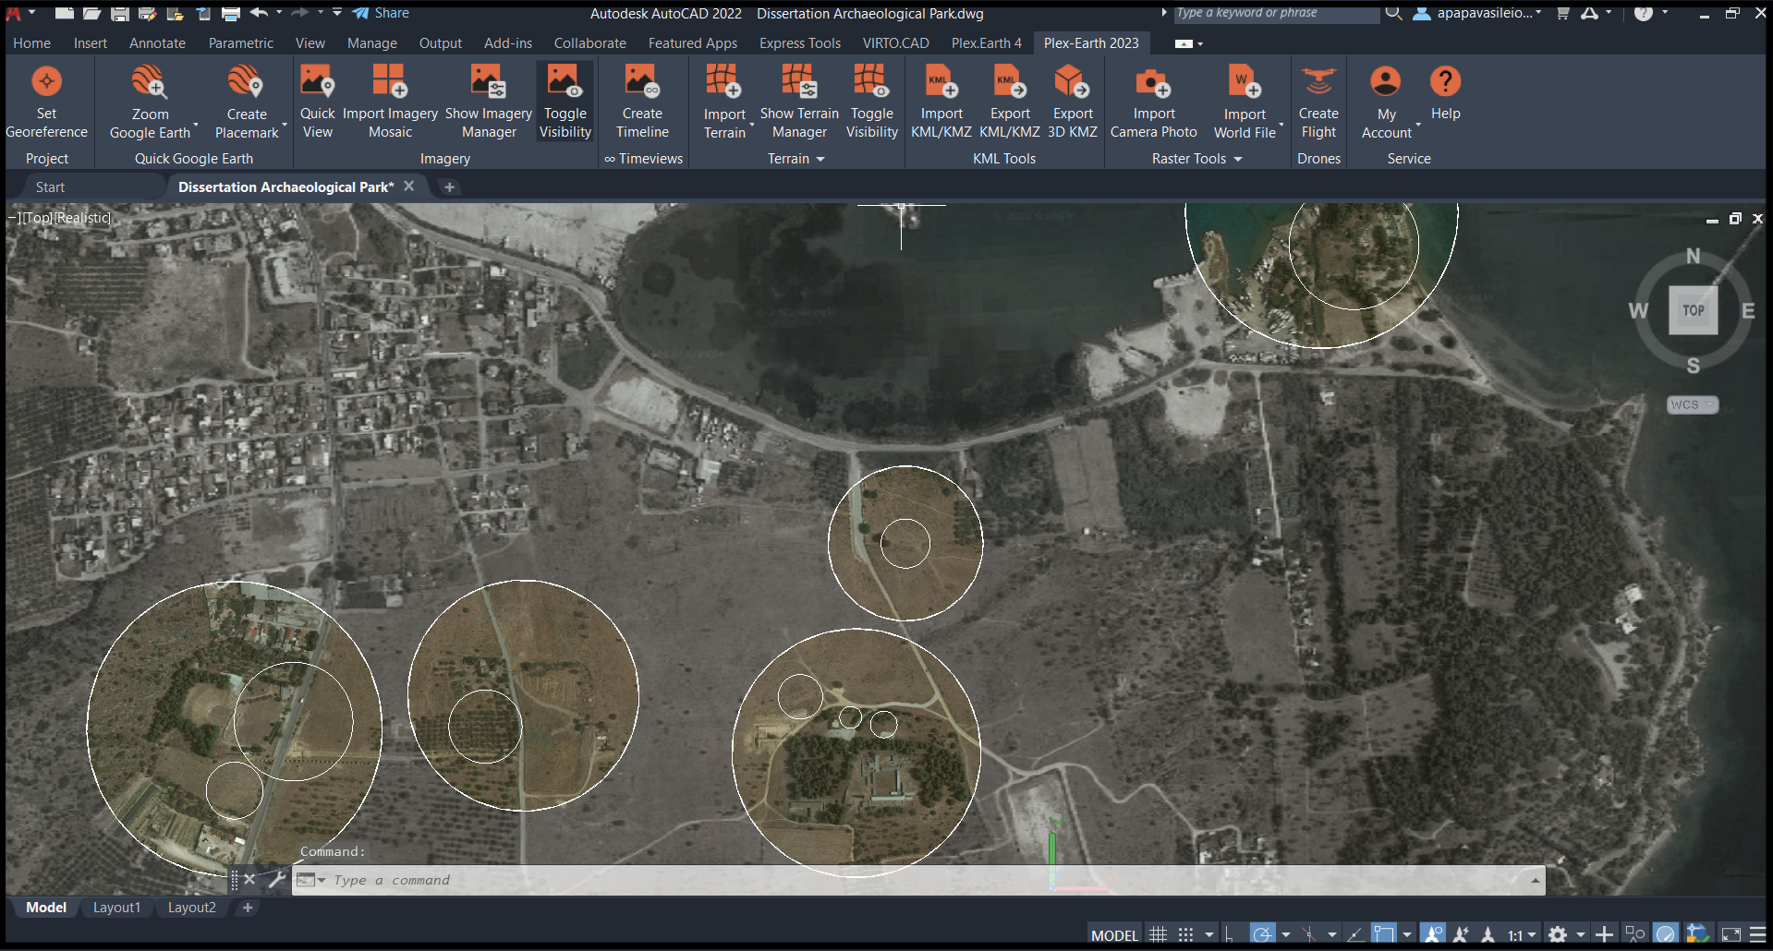Click the Undo arrow in quick access toolbar
Viewport: 1773px width, 951px height.
click(259, 13)
